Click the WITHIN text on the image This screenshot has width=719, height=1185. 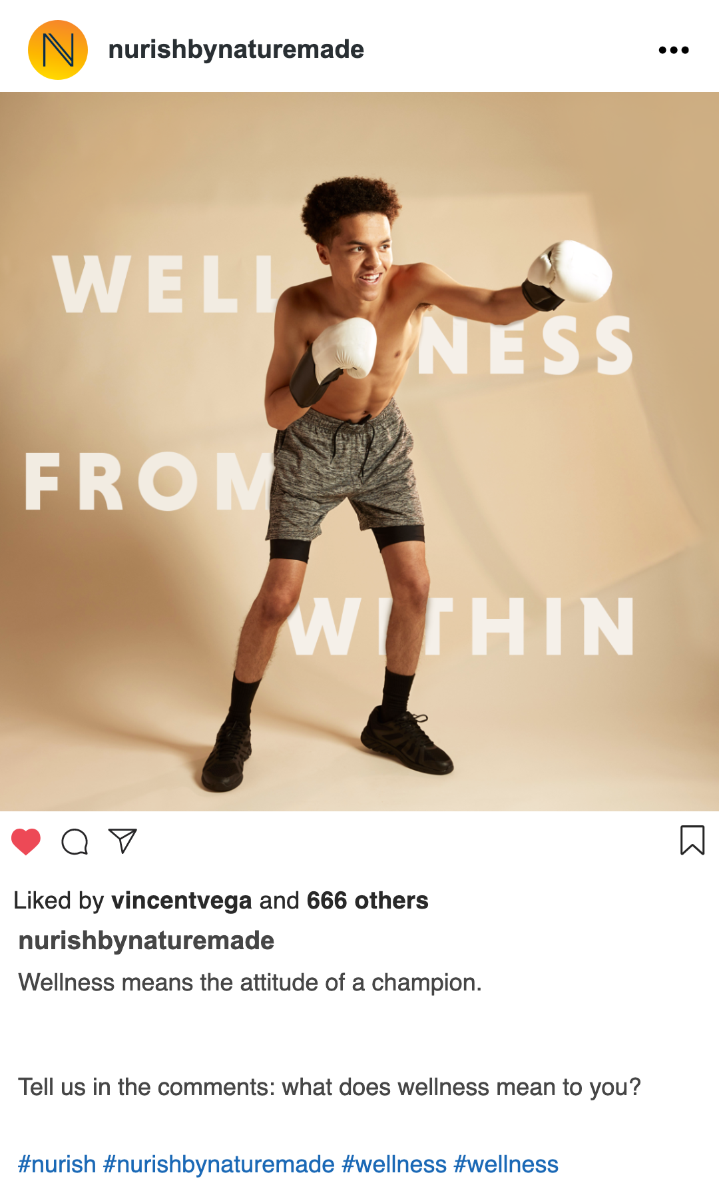461,626
